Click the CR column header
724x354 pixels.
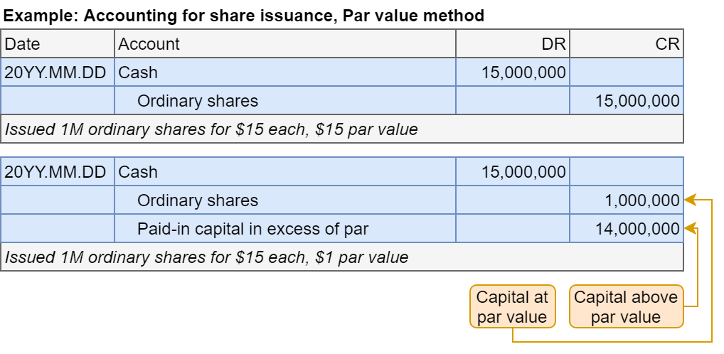627,44
